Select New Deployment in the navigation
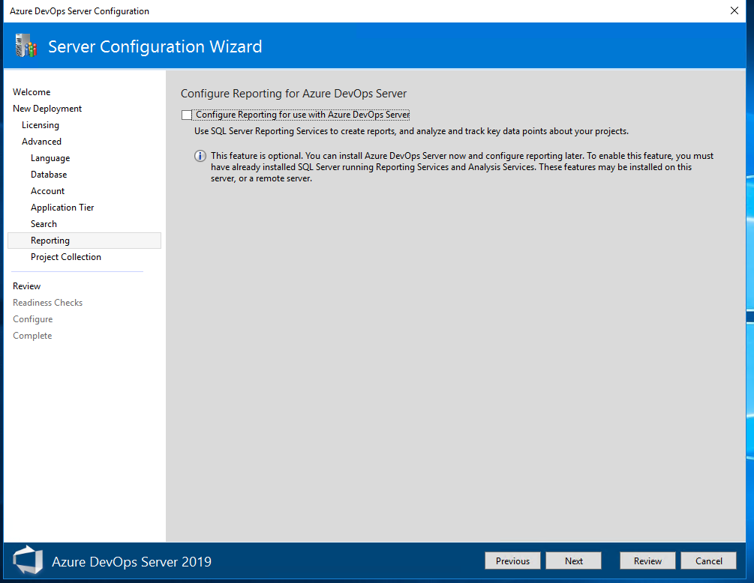This screenshot has width=754, height=583. tap(47, 109)
